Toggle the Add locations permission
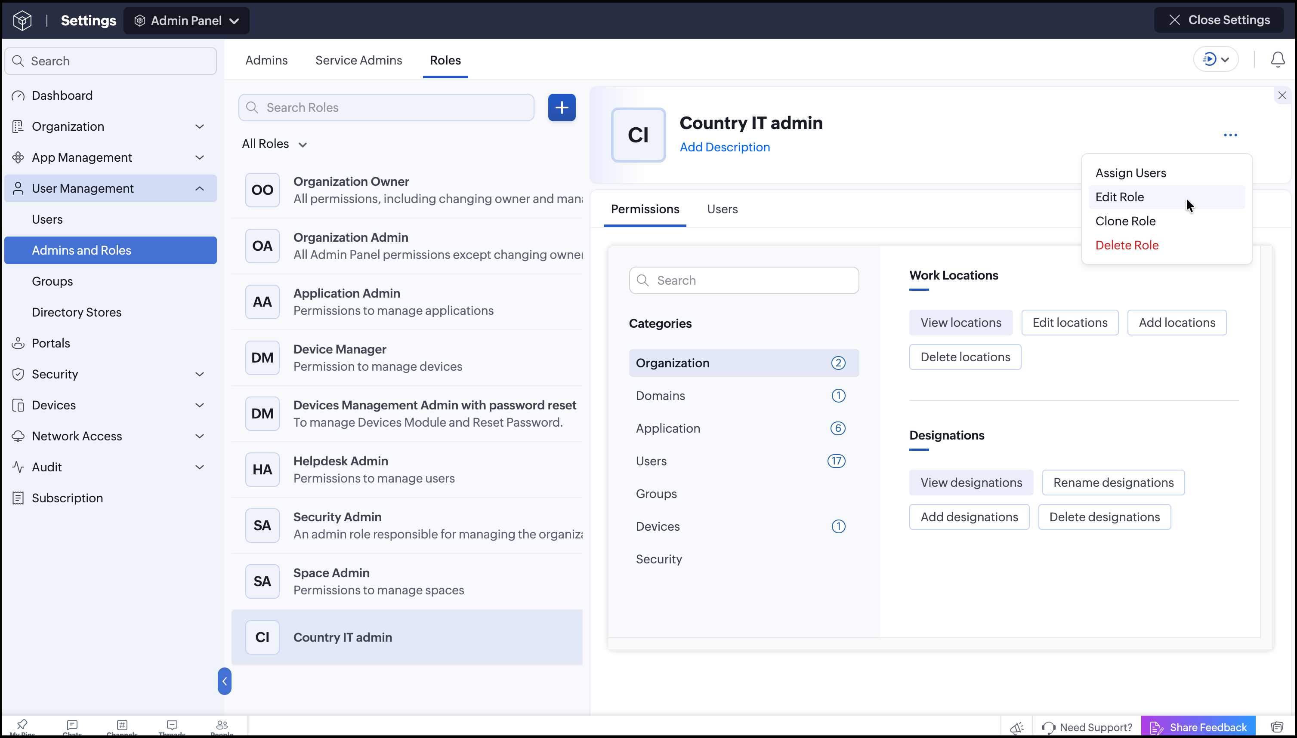 (x=1177, y=323)
